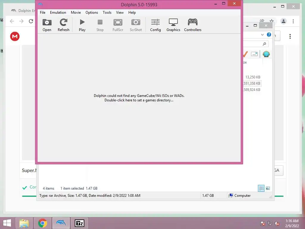
Task: Open Google Chrome from the taskbar
Action: [x=42, y=223]
